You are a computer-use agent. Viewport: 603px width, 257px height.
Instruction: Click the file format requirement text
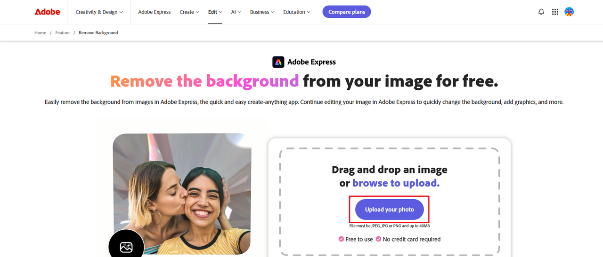coord(390,226)
